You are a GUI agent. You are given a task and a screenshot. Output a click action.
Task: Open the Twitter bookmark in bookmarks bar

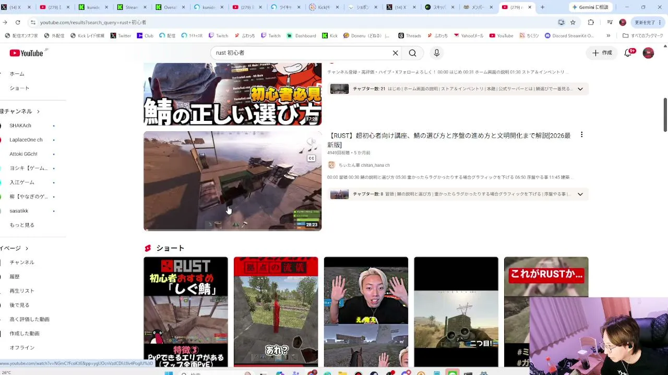tap(121, 36)
